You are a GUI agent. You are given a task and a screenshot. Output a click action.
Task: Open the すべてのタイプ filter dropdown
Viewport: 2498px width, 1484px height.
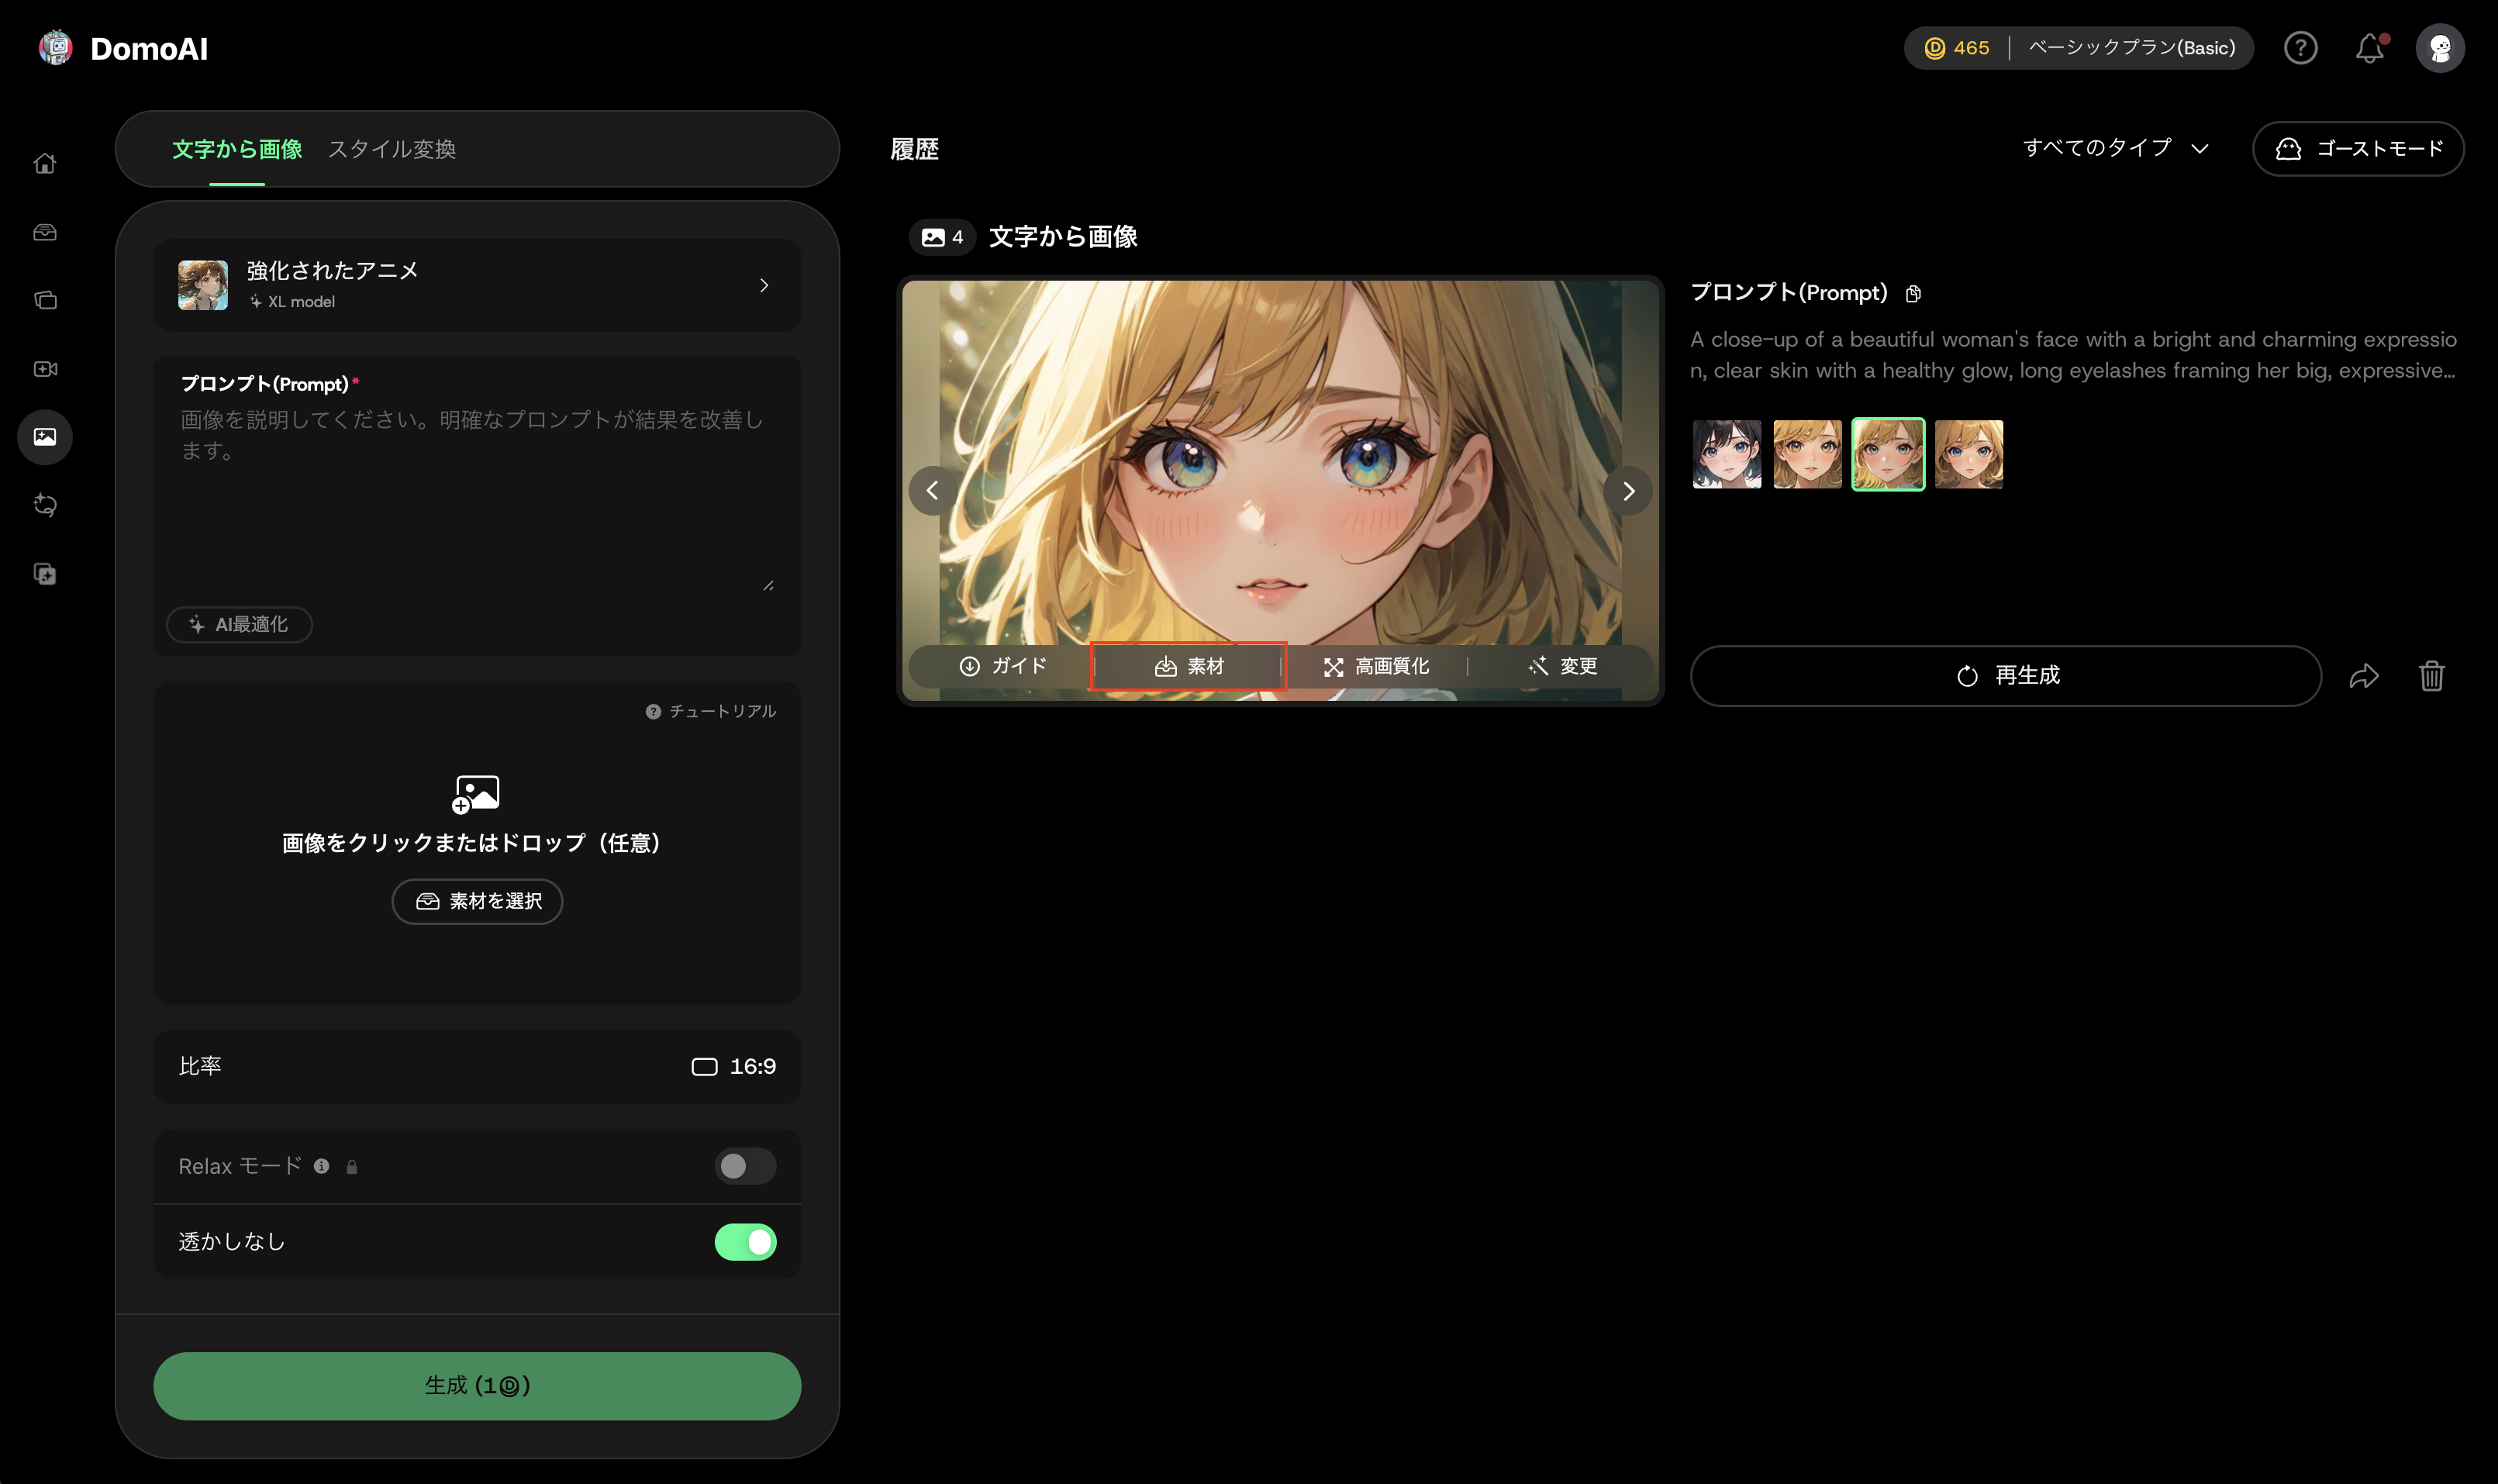click(2112, 148)
